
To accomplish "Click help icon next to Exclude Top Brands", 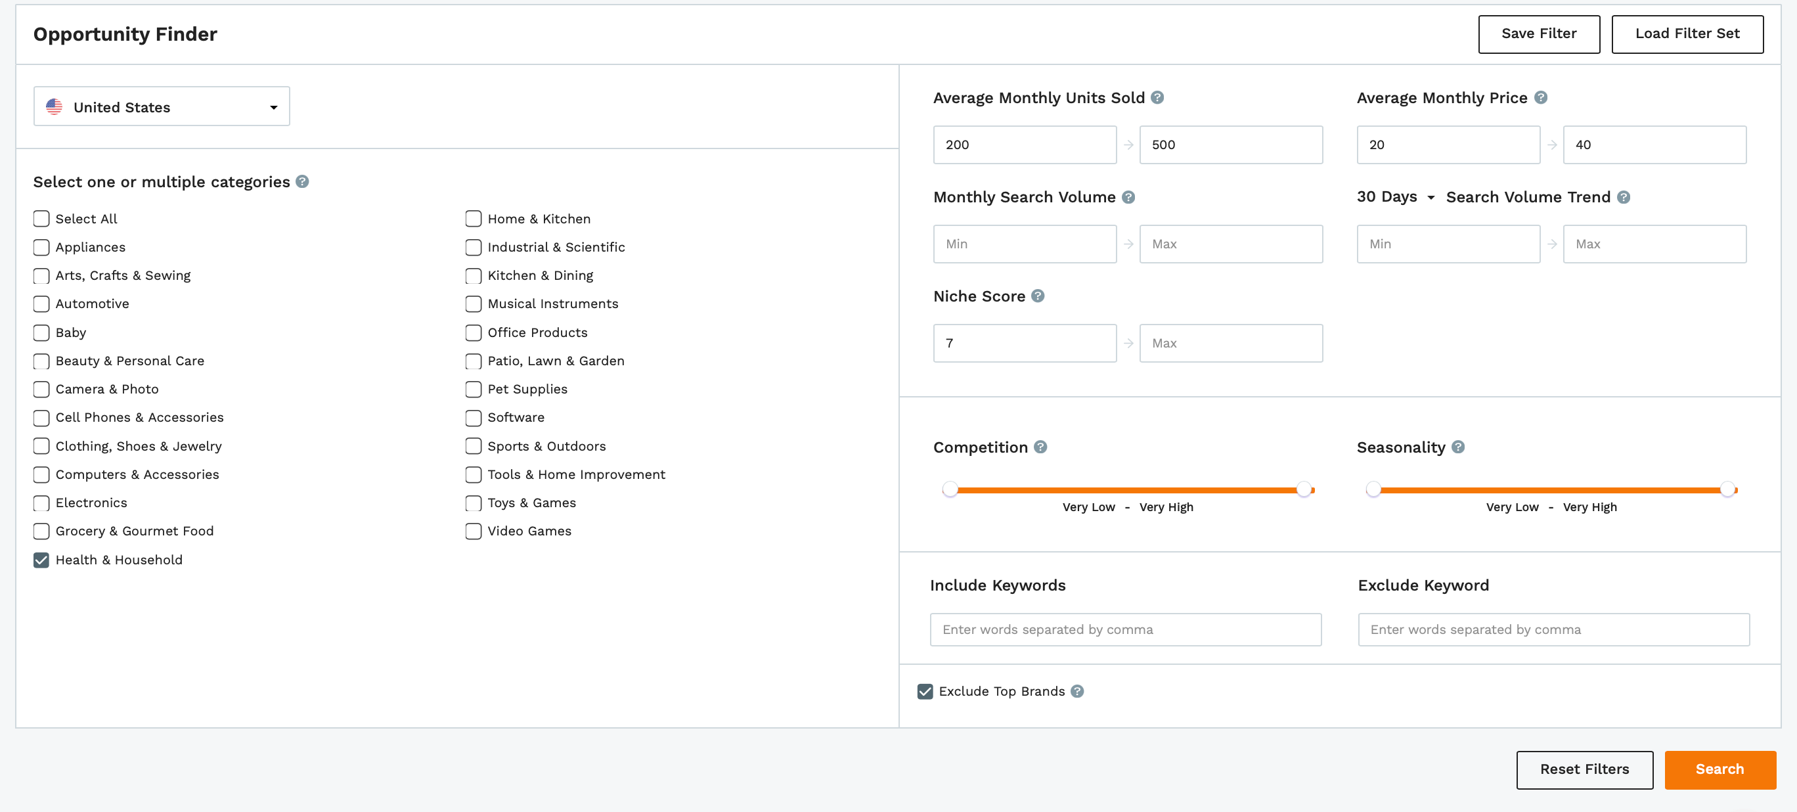I will [x=1077, y=691].
